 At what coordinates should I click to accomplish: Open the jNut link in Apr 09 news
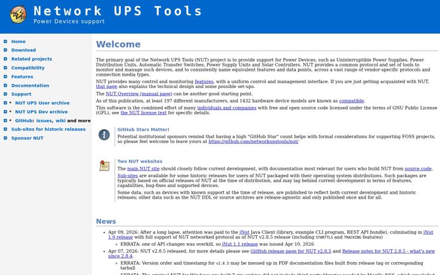244,232
